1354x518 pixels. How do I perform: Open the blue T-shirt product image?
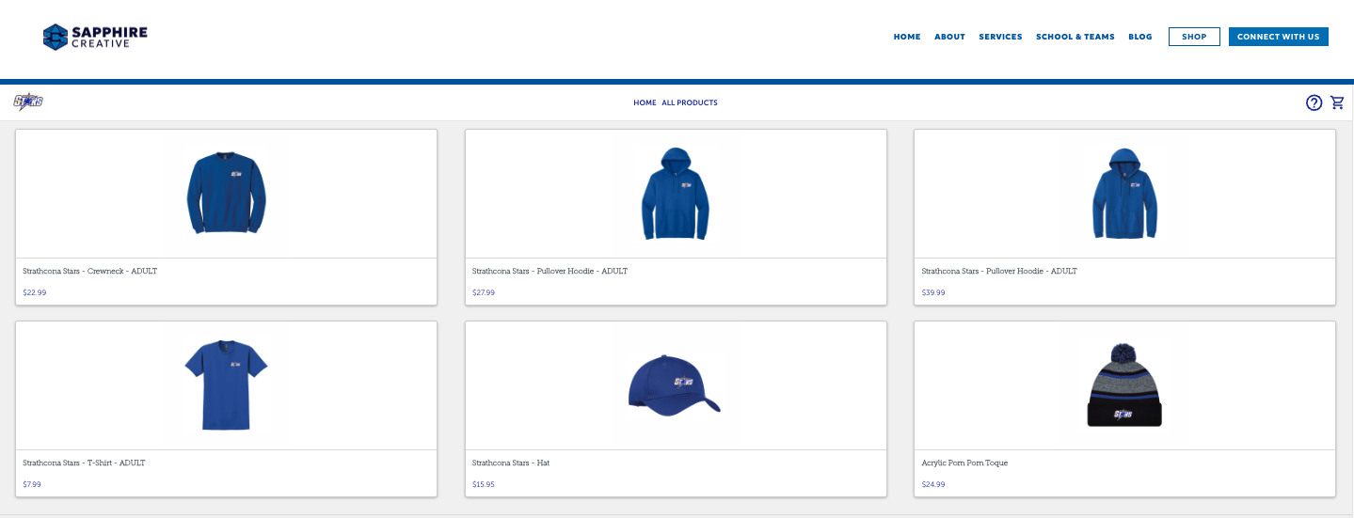226,385
